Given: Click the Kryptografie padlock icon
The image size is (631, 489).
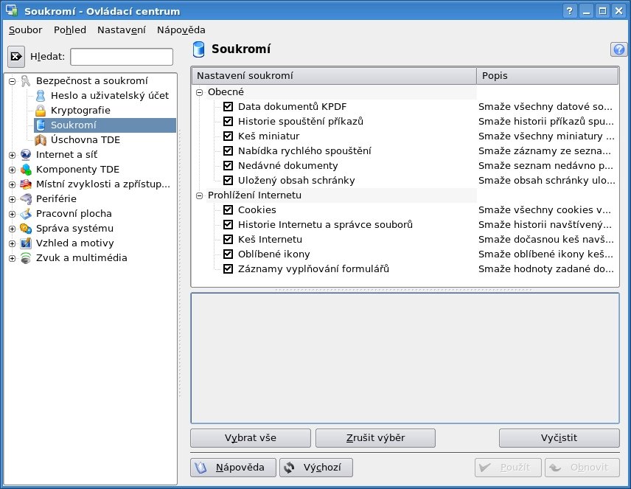Looking at the screenshot, I should tap(41, 111).
